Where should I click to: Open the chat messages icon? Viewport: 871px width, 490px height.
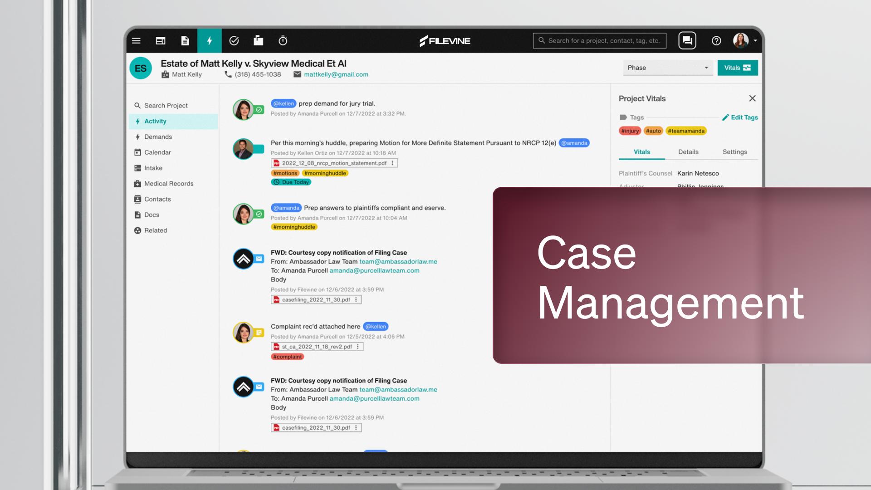pos(687,41)
